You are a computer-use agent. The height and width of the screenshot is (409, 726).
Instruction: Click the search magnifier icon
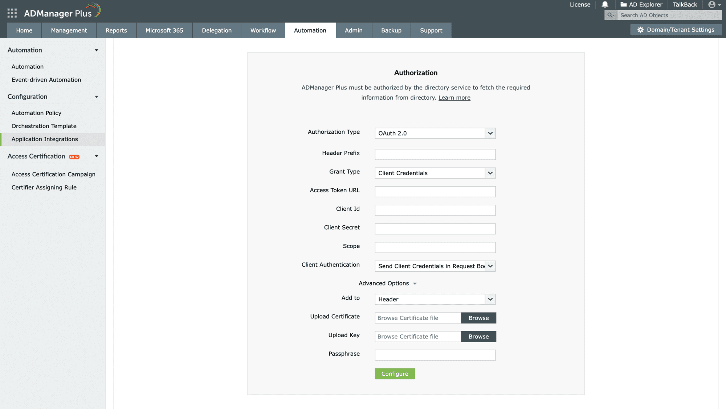611,15
